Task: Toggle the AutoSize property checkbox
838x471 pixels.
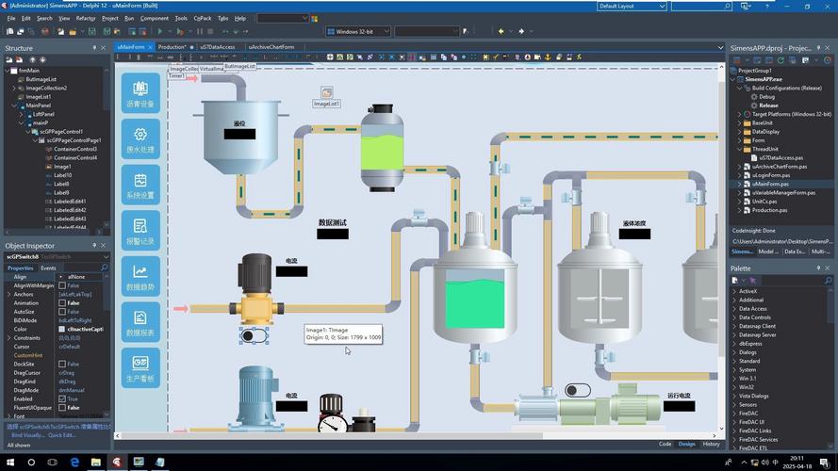Action: (62, 312)
